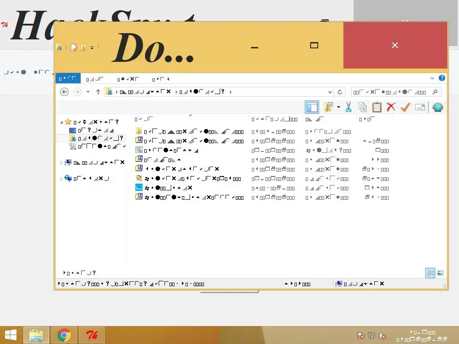The height and width of the screenshot is (344, 459).
Task: Switch to large icons view using the status bar button
Action: (440, 273)
